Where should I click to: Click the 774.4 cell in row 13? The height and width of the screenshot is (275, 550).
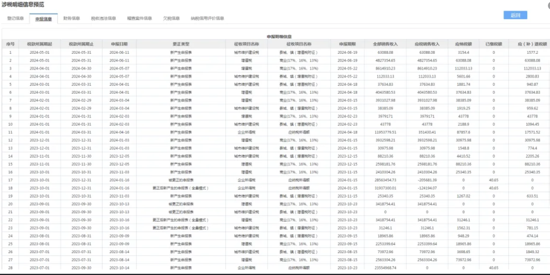click(x=532, y=148)
